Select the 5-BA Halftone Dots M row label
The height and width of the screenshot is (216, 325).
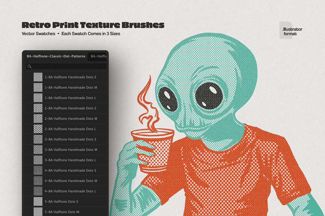pos(62,212)
